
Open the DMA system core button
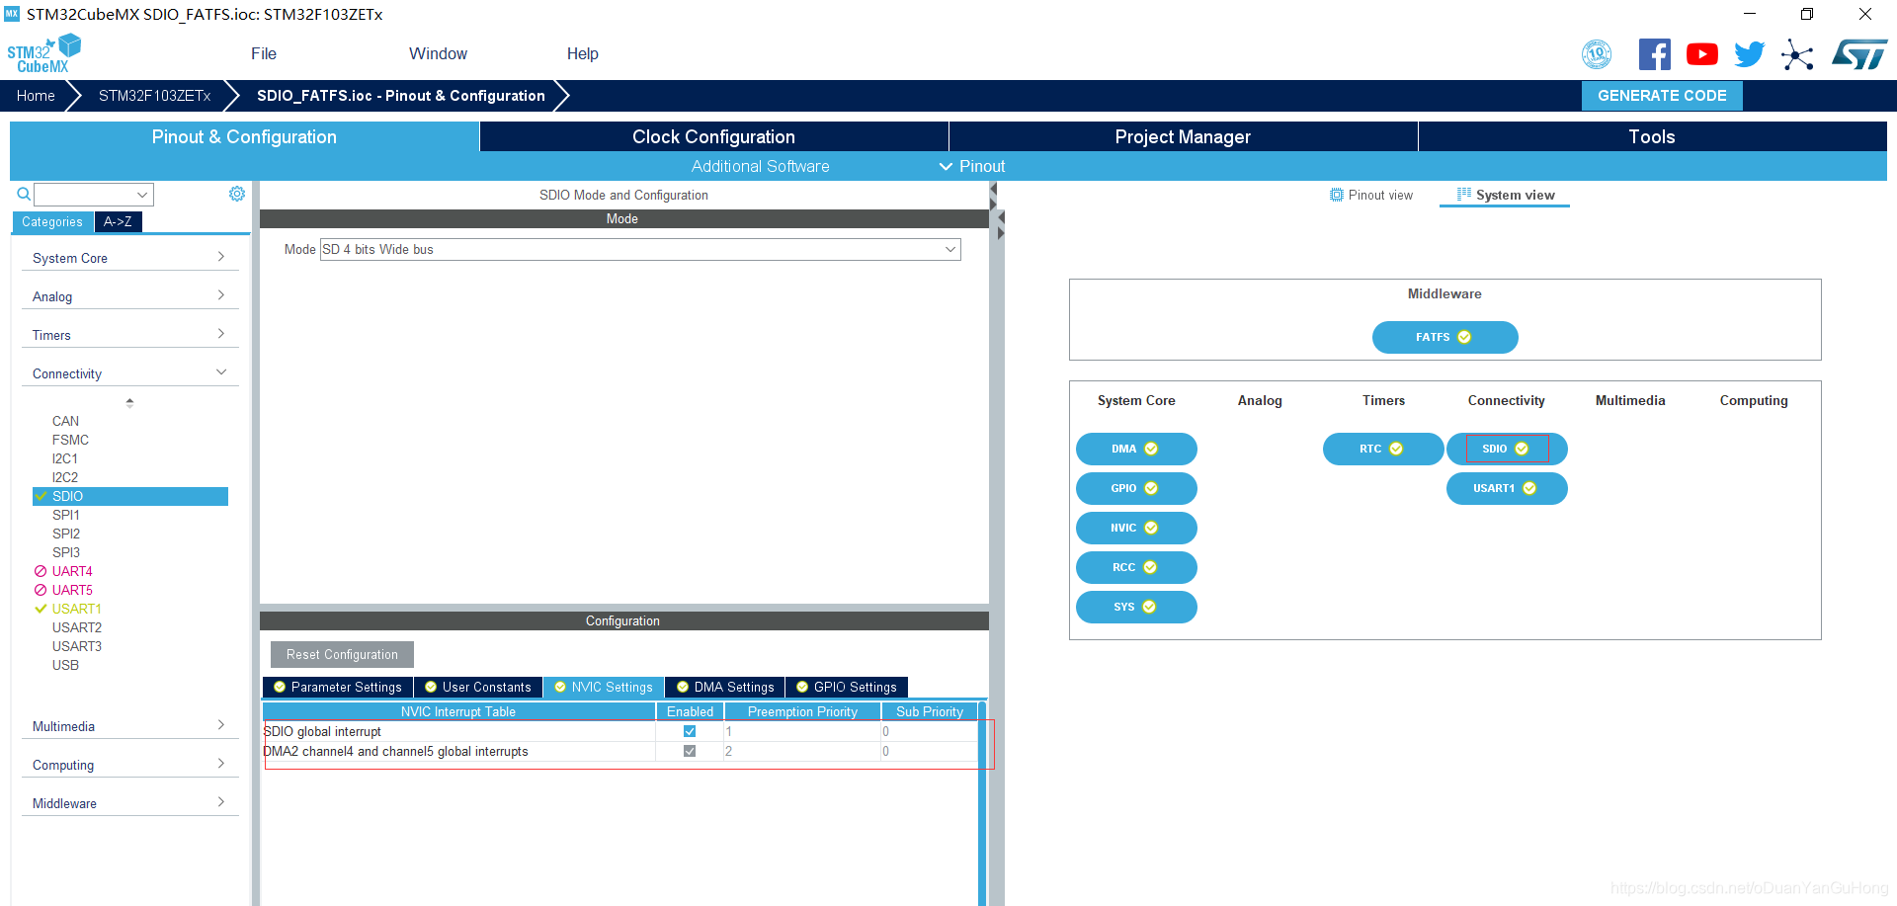(x=1136, y=449)
